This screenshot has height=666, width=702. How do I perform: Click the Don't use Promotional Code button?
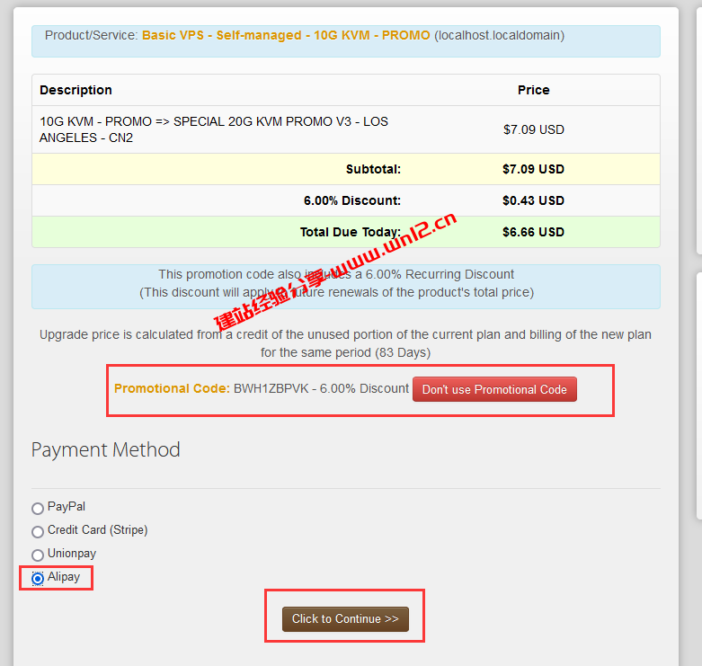click(494, 389)
